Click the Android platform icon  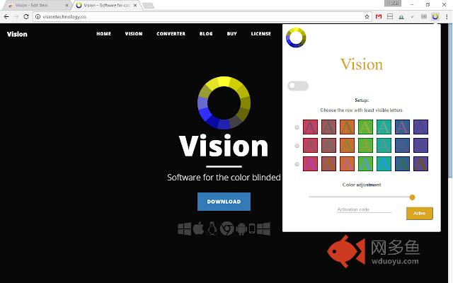[241, 229]
